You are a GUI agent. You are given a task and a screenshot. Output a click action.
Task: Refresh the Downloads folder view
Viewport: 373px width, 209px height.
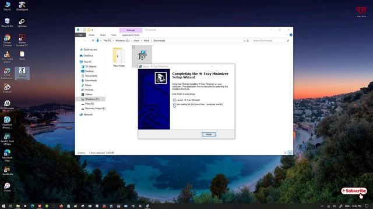pyautogui.click(x=248, y=41)
